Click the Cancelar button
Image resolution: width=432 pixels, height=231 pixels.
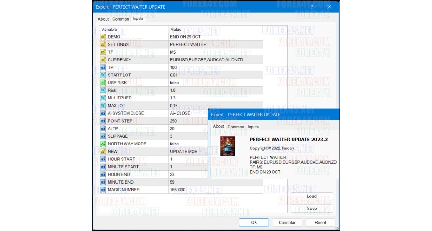(x=287, y=222)
